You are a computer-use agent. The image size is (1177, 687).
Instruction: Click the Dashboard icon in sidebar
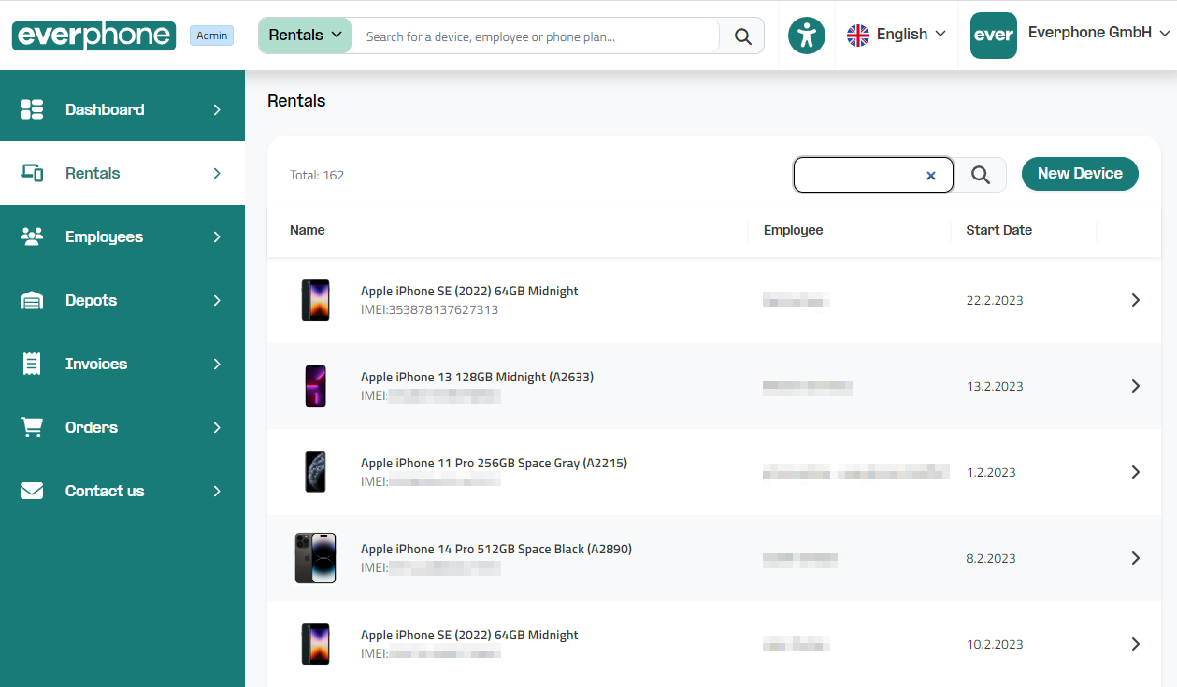[32, 109]
